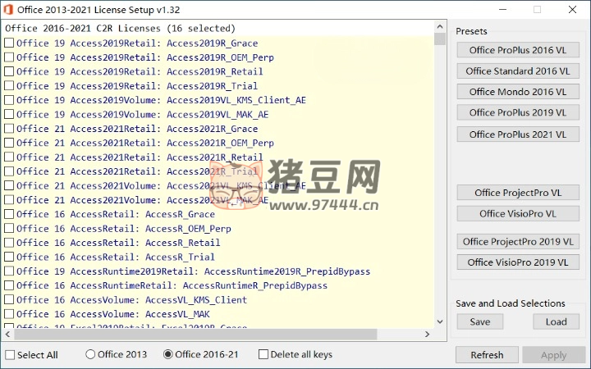Check the AccessRuntime2019R_PrepidBypass entry
This screenshot has height=369, width=591.
[x=9, y=271]
